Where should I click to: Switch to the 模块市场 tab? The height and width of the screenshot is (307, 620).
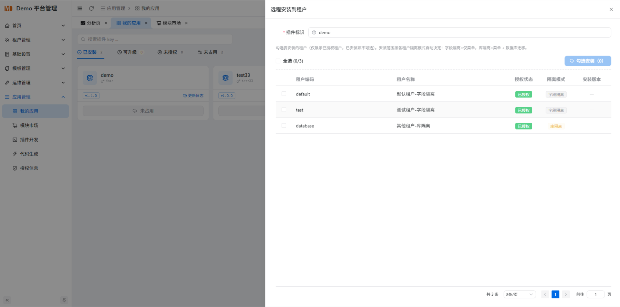(168, 23)
